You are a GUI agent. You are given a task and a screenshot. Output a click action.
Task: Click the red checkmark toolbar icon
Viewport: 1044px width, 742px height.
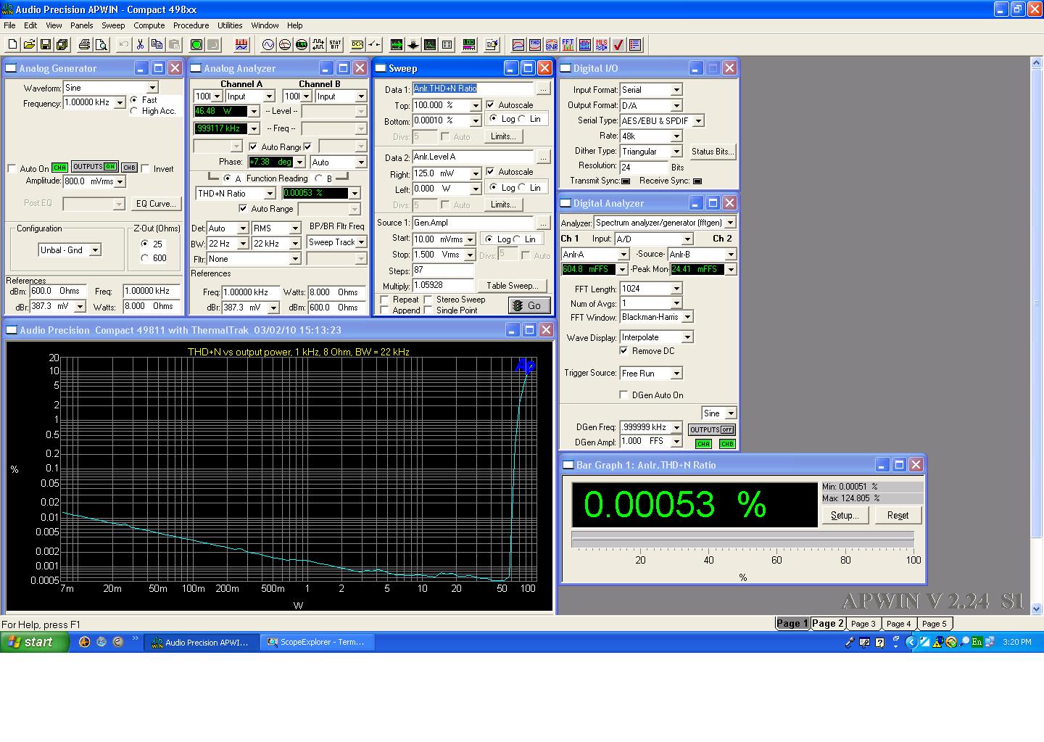pos(618,45)
